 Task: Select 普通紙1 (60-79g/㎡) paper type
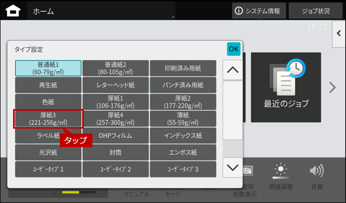coord(48,68)
